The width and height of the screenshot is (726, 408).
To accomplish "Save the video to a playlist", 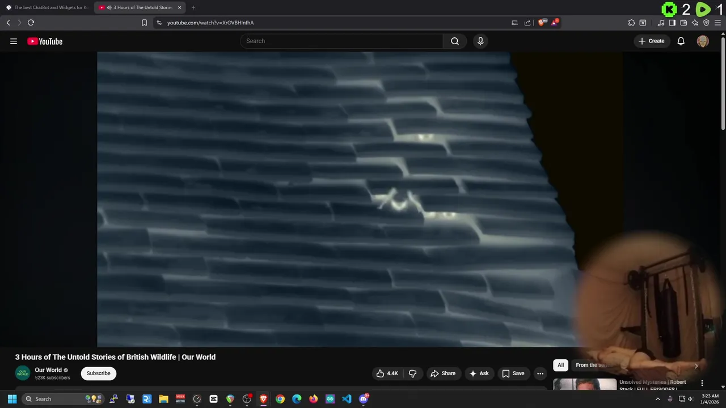I will pyautogui.click(x=513, y=373).
